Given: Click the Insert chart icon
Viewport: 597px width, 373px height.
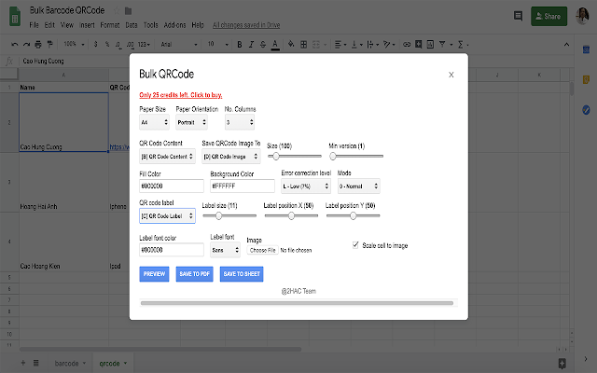Looking at the screenshot, I should pyautogui.click(x=430, y=45).
